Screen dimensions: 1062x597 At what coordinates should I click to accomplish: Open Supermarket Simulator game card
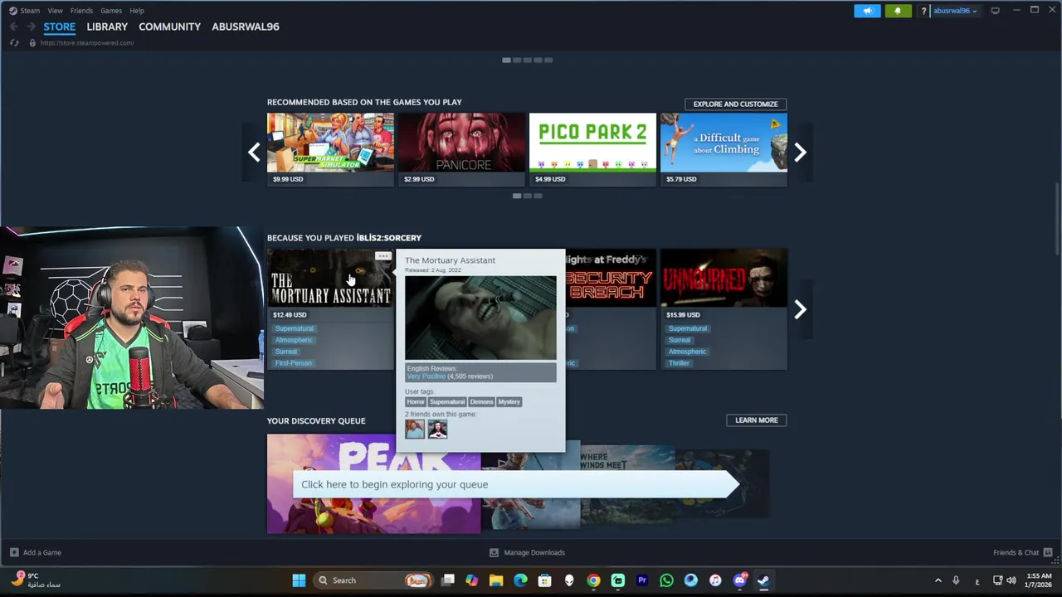coord(330,149)
